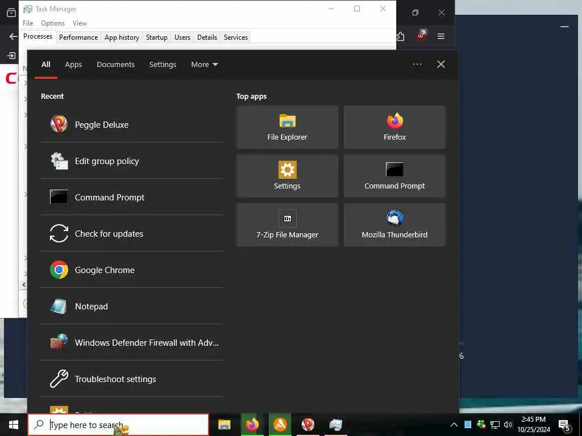The image size is (582, 436).
Task: Close the search panel
Action: click(441, 65)
